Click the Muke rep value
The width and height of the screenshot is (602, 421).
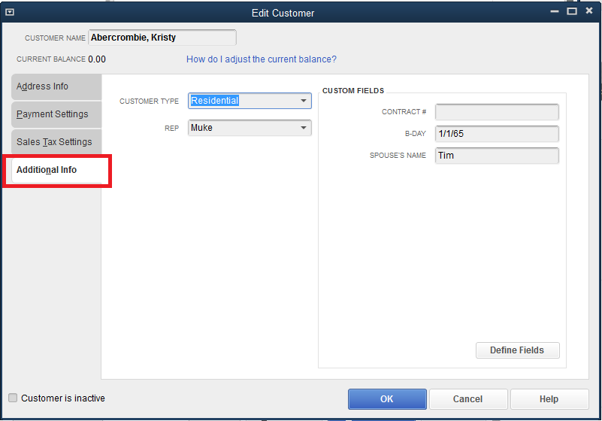(x=201, y=128)
